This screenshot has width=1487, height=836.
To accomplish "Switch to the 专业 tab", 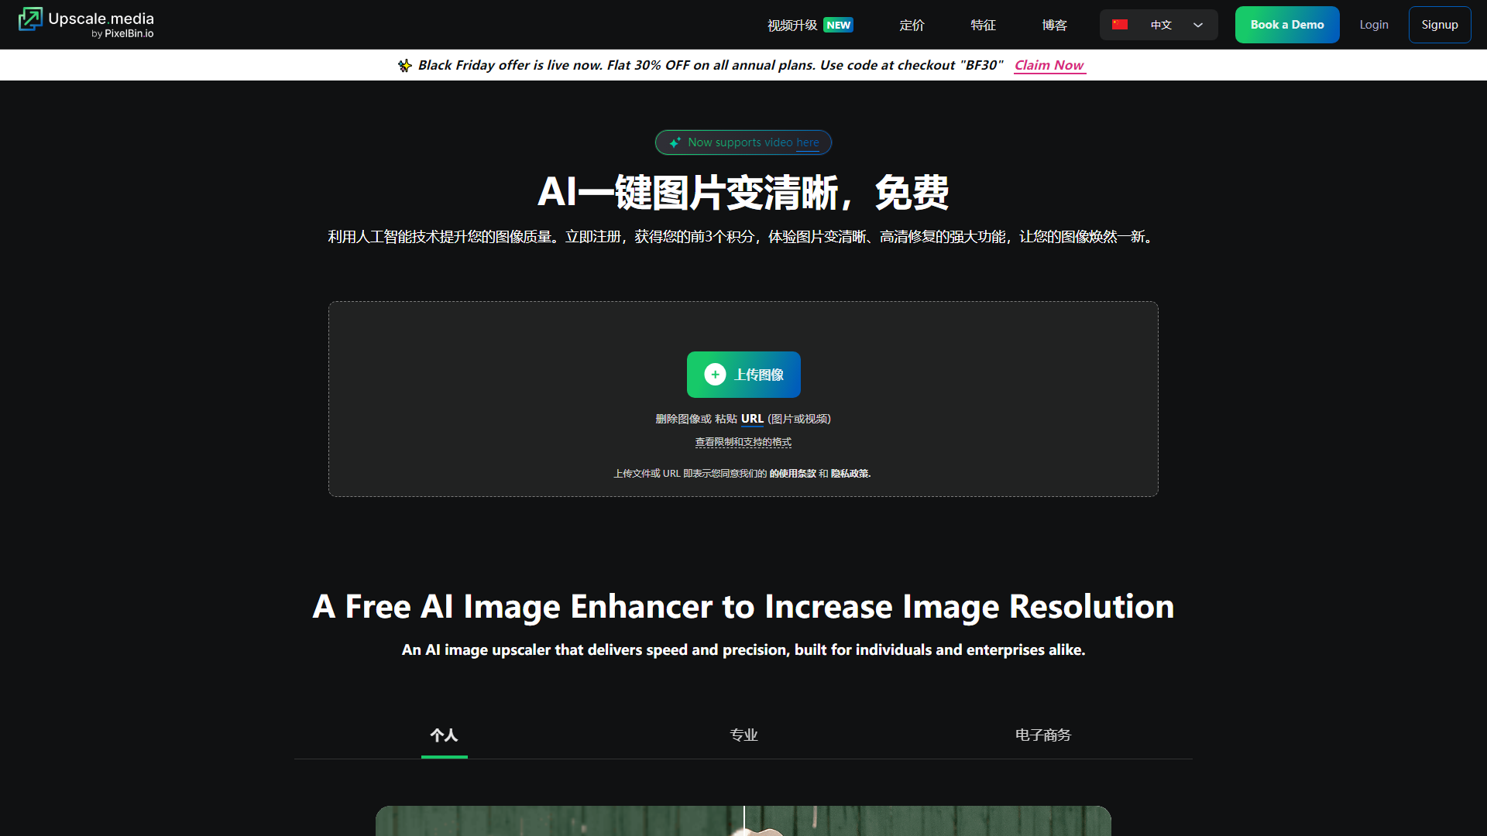I will pyautogui.click(x=743, y=735).
